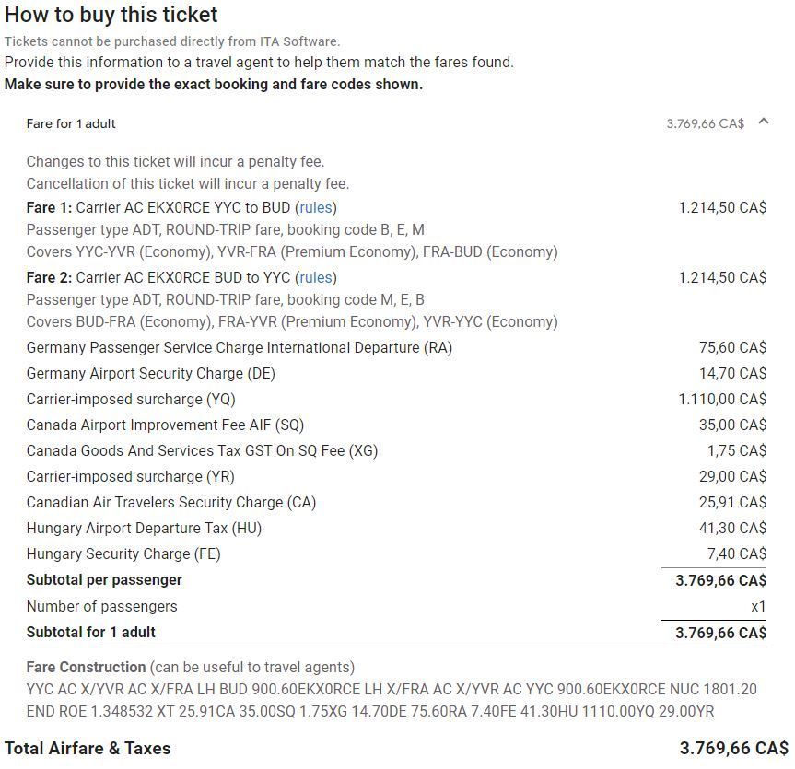Screen dimensions: 795x769
Task: Open rules link for Fare 1 YYC to BUD
Action: click(316, 208)
